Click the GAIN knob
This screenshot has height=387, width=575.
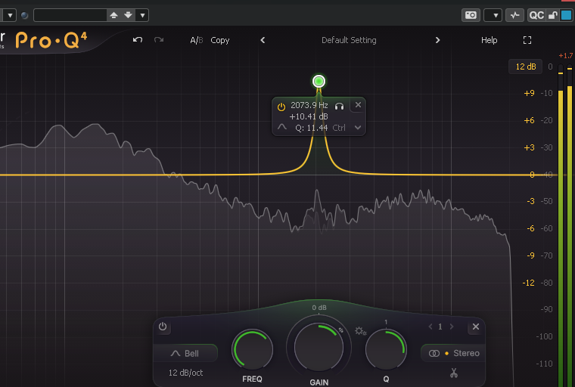click(x=319, y=347)
